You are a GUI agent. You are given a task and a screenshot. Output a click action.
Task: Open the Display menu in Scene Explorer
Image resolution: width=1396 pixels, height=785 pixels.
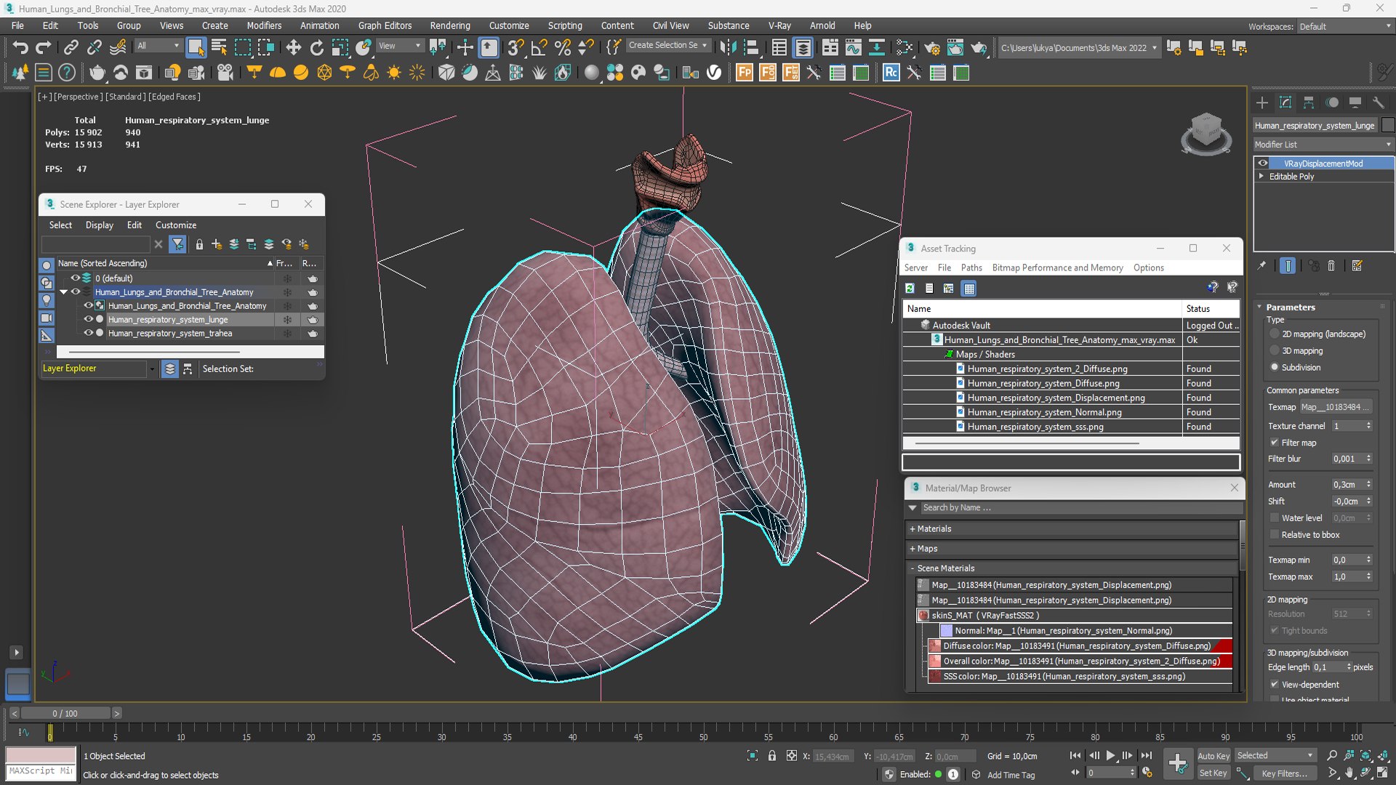pyautogui.click(x=100, y=225)
